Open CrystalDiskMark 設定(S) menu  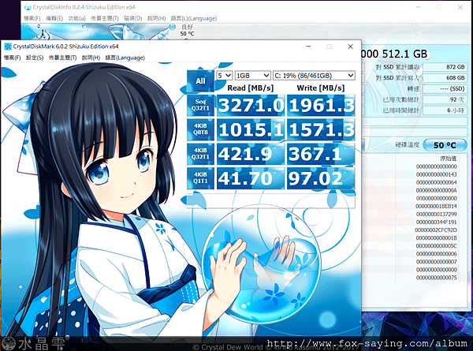(x=35, y=58)
